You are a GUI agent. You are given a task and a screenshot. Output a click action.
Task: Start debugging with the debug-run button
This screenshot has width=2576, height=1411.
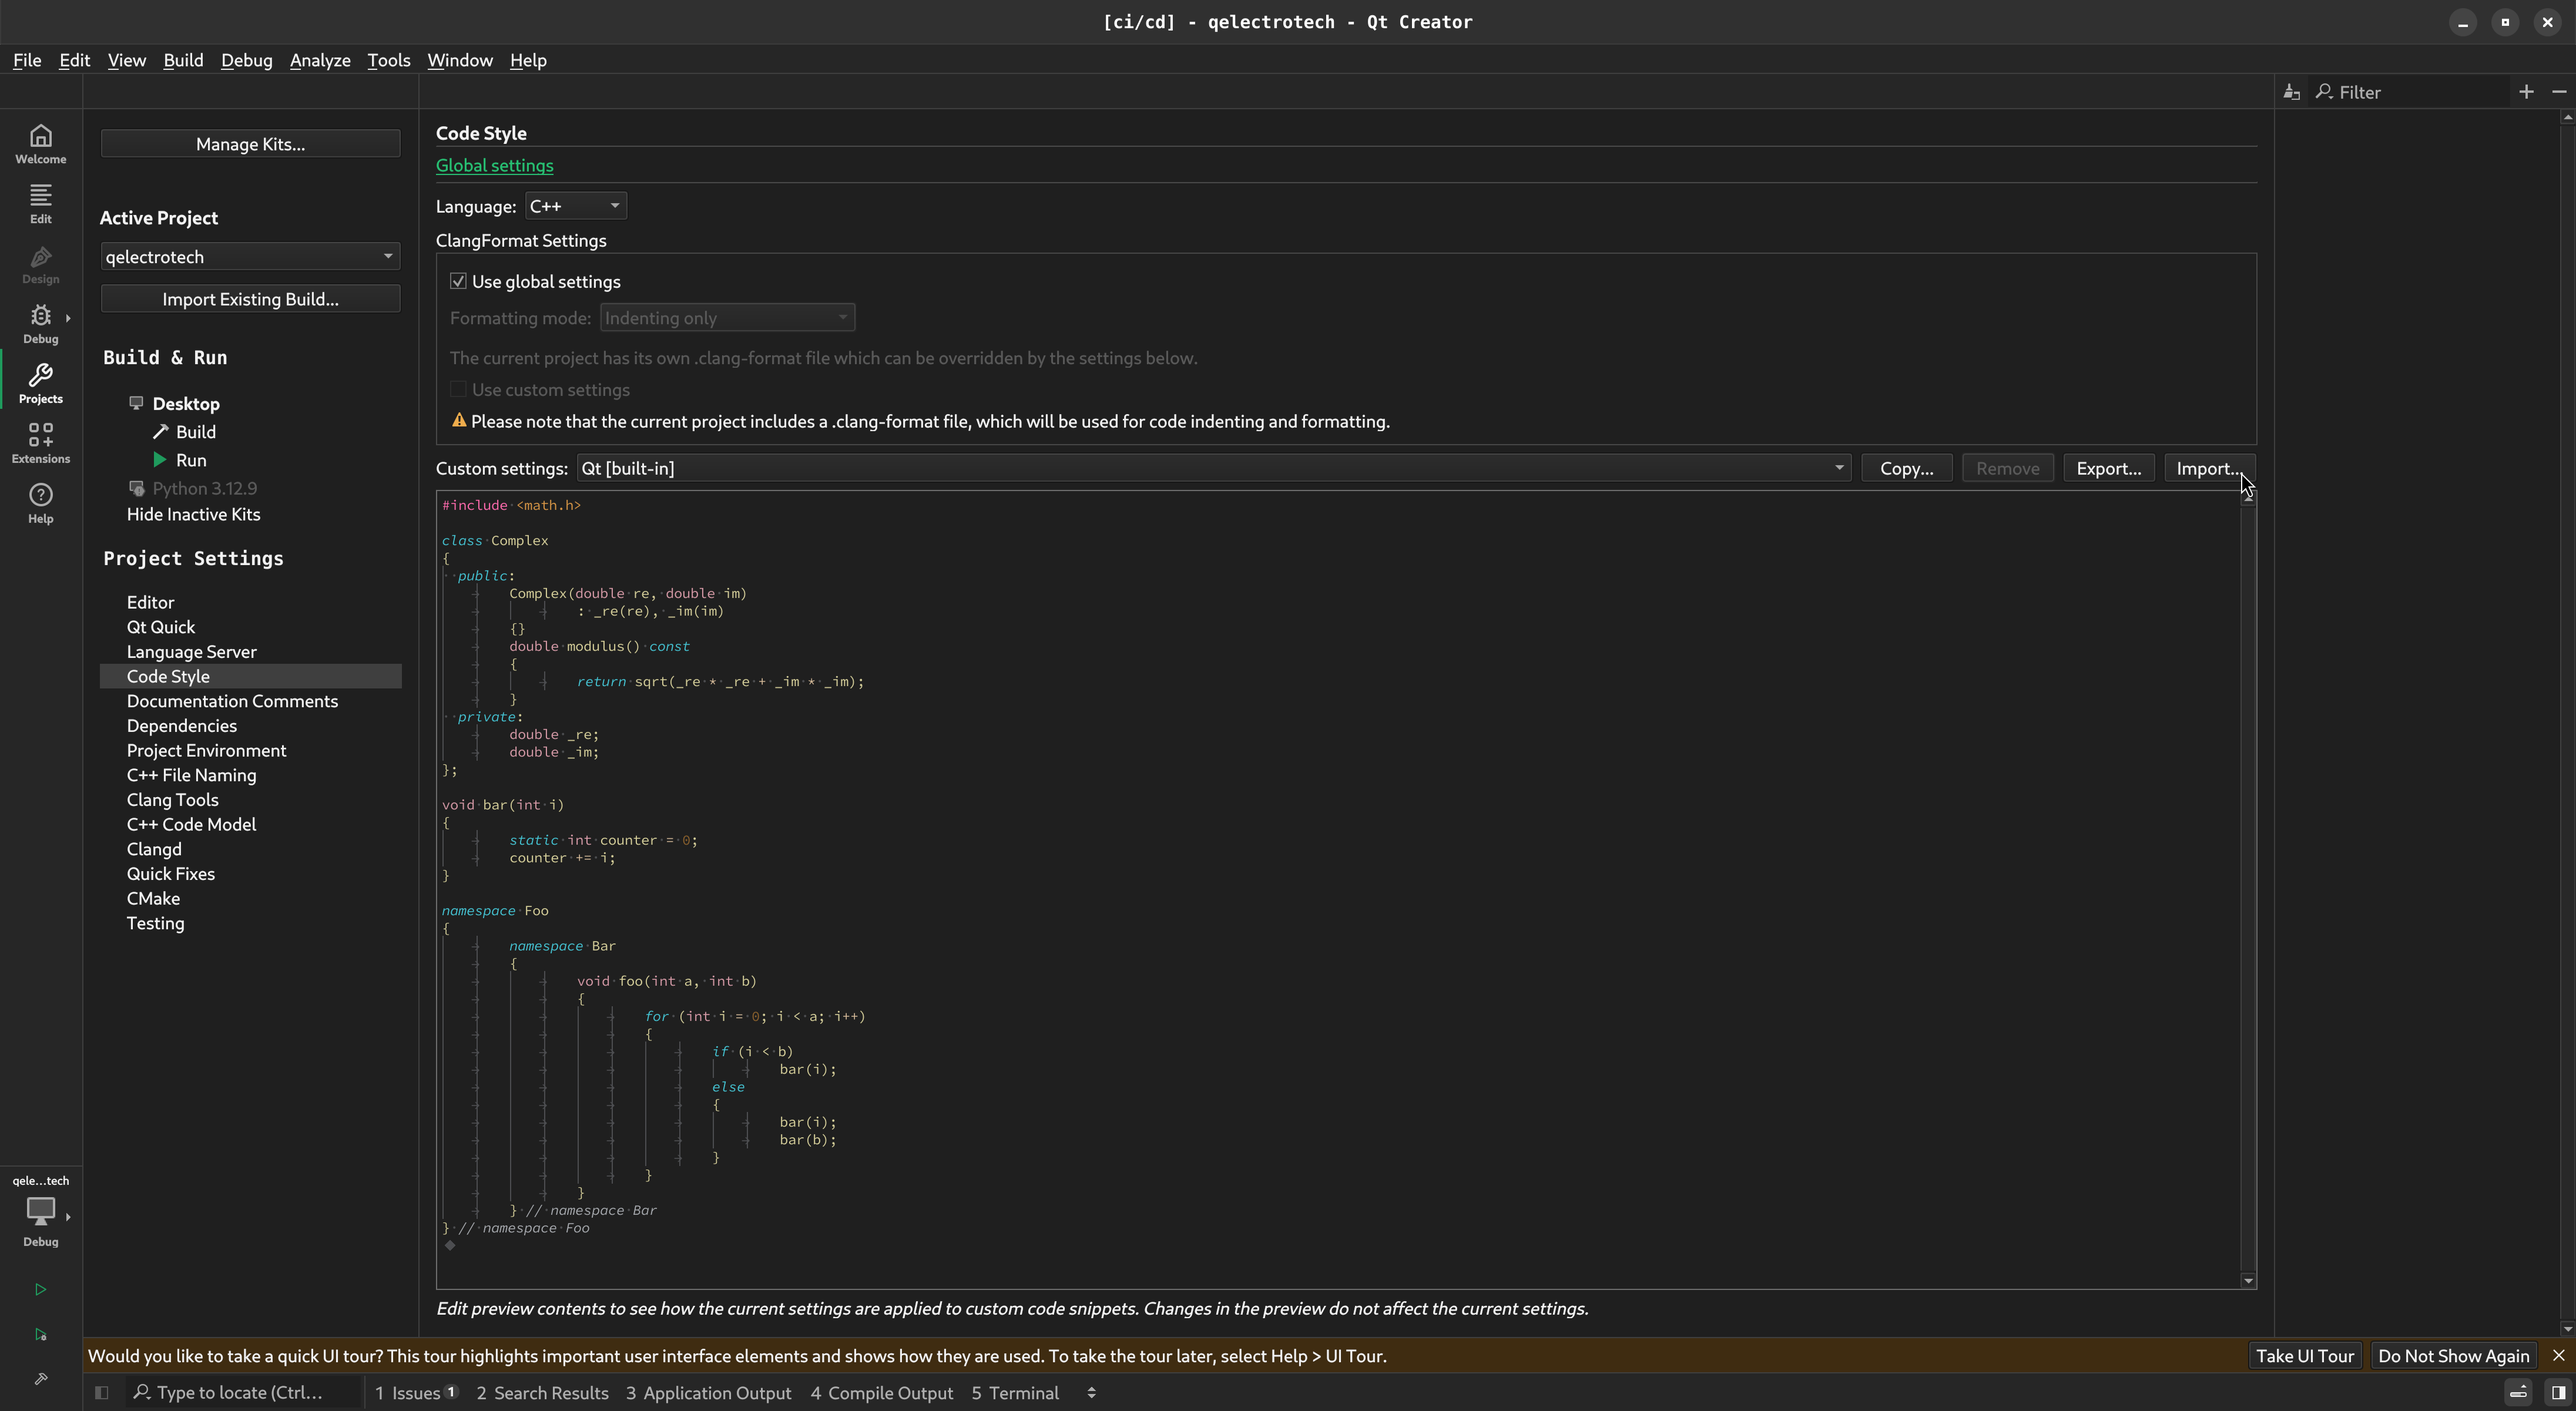pos(40,1334)
